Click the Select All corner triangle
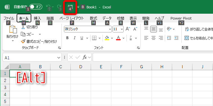213x106 pixels. coord(6,67)
